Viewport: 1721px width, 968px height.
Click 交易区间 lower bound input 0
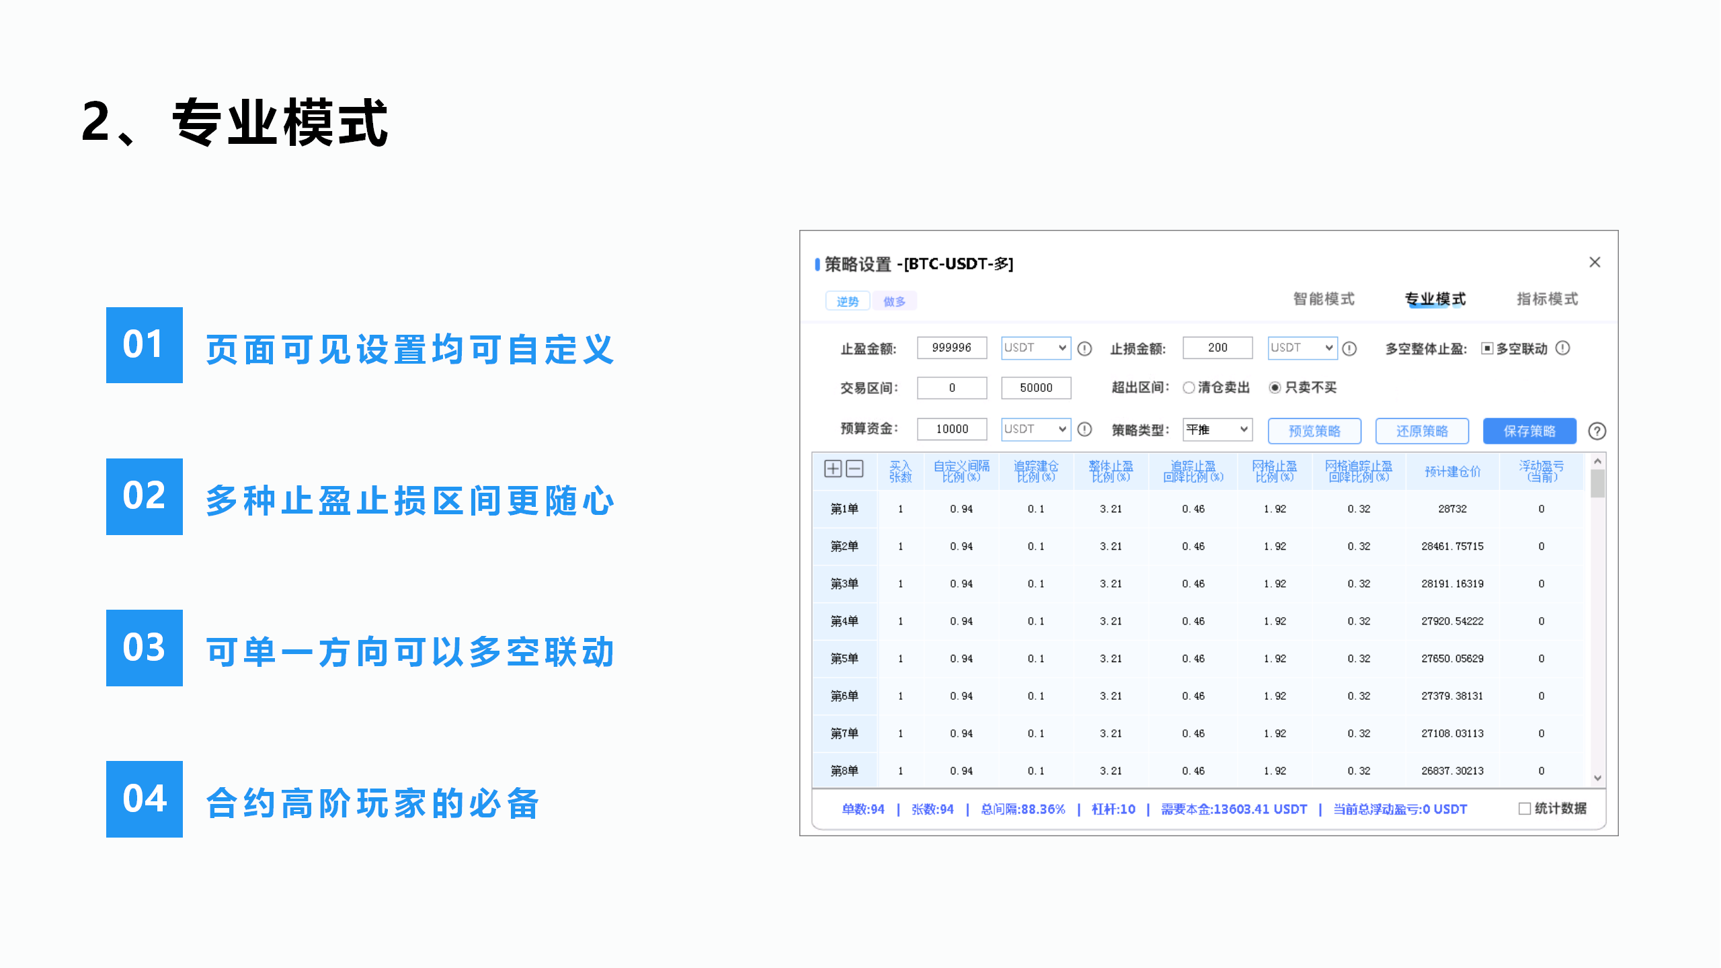952,388
